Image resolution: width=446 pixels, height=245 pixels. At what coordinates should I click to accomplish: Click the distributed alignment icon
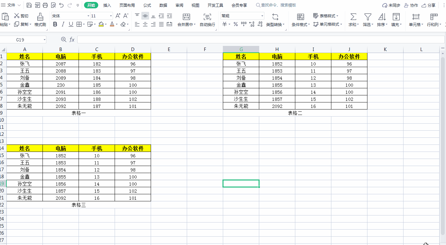(x=169, y=24)
